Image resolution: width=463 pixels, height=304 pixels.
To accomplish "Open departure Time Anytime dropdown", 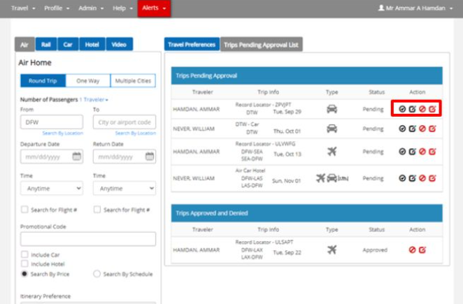I will pos(52,188).
